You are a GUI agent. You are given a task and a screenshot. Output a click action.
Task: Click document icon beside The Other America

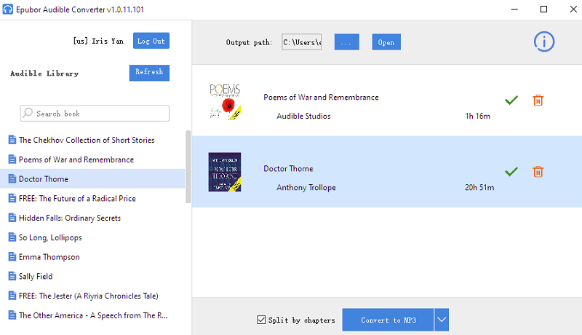pos(12,315)
